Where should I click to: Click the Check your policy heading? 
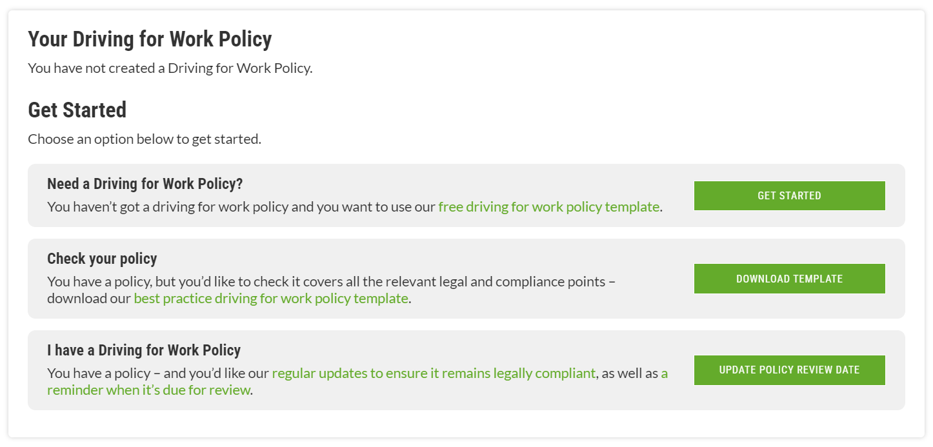(102, 258)
